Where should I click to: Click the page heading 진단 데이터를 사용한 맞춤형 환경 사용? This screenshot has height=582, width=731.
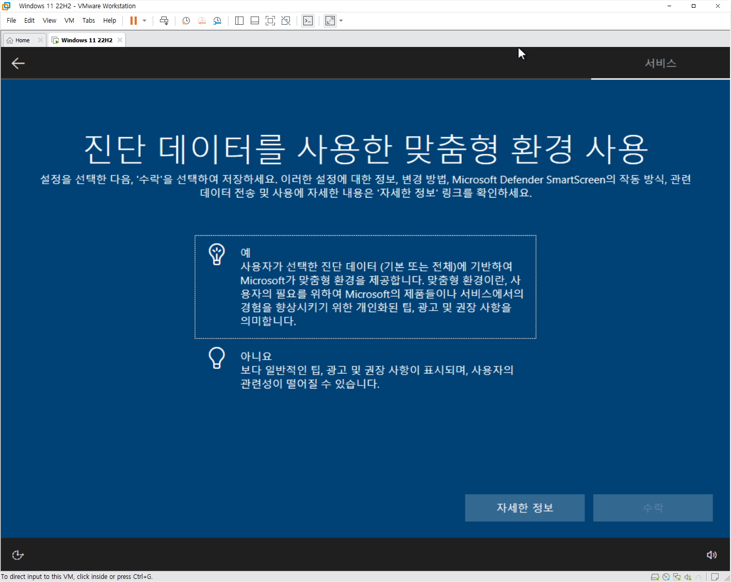point(366,149)
